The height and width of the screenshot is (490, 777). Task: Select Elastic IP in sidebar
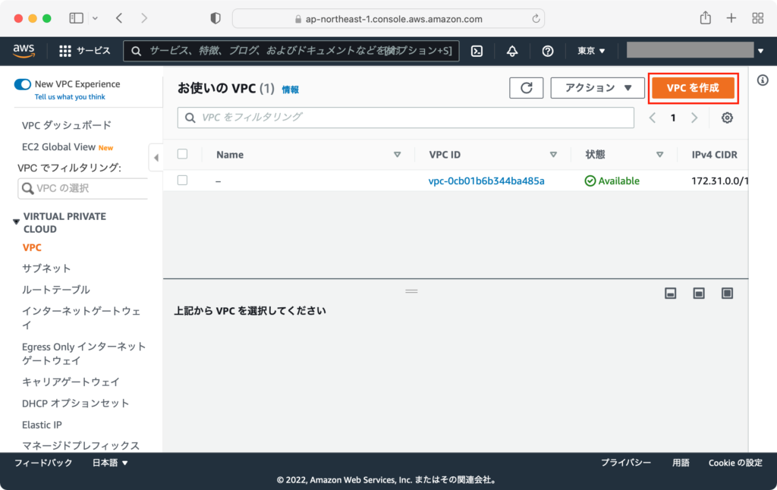coord(42,425)
